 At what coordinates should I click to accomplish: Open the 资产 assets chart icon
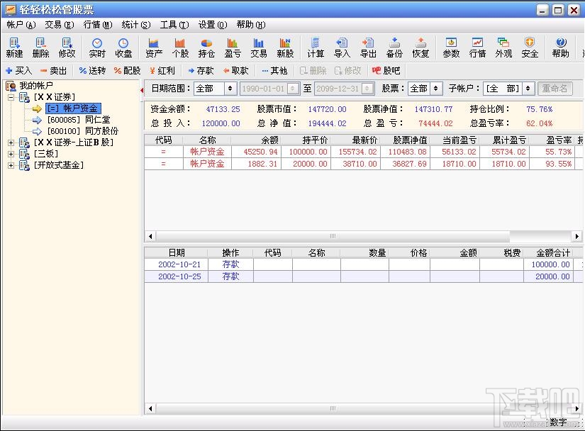click(154, 47)
